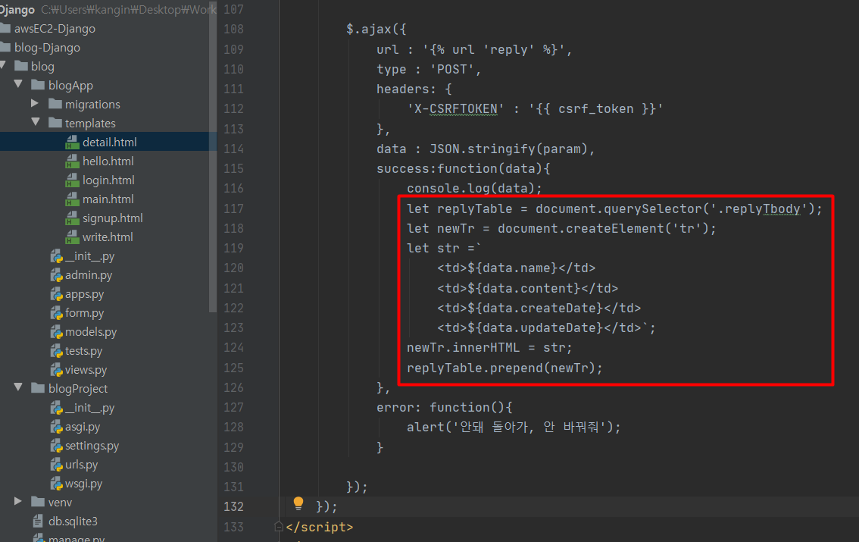Click the Python icon beside apps.py

click(x=56, y=294)
